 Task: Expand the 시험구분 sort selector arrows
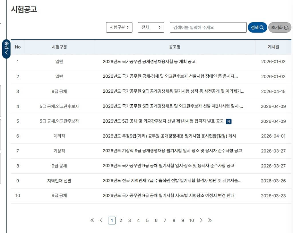click(127, 27)
